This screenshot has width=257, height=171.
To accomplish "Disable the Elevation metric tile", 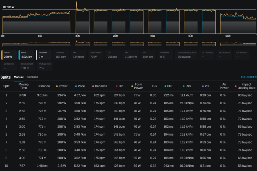I will point(43,54).
